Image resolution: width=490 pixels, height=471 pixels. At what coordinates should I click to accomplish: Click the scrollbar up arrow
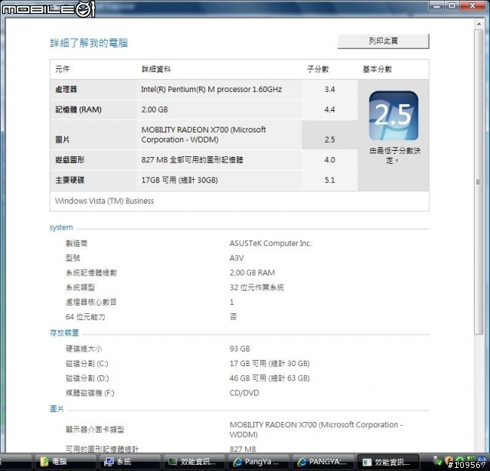479,24
